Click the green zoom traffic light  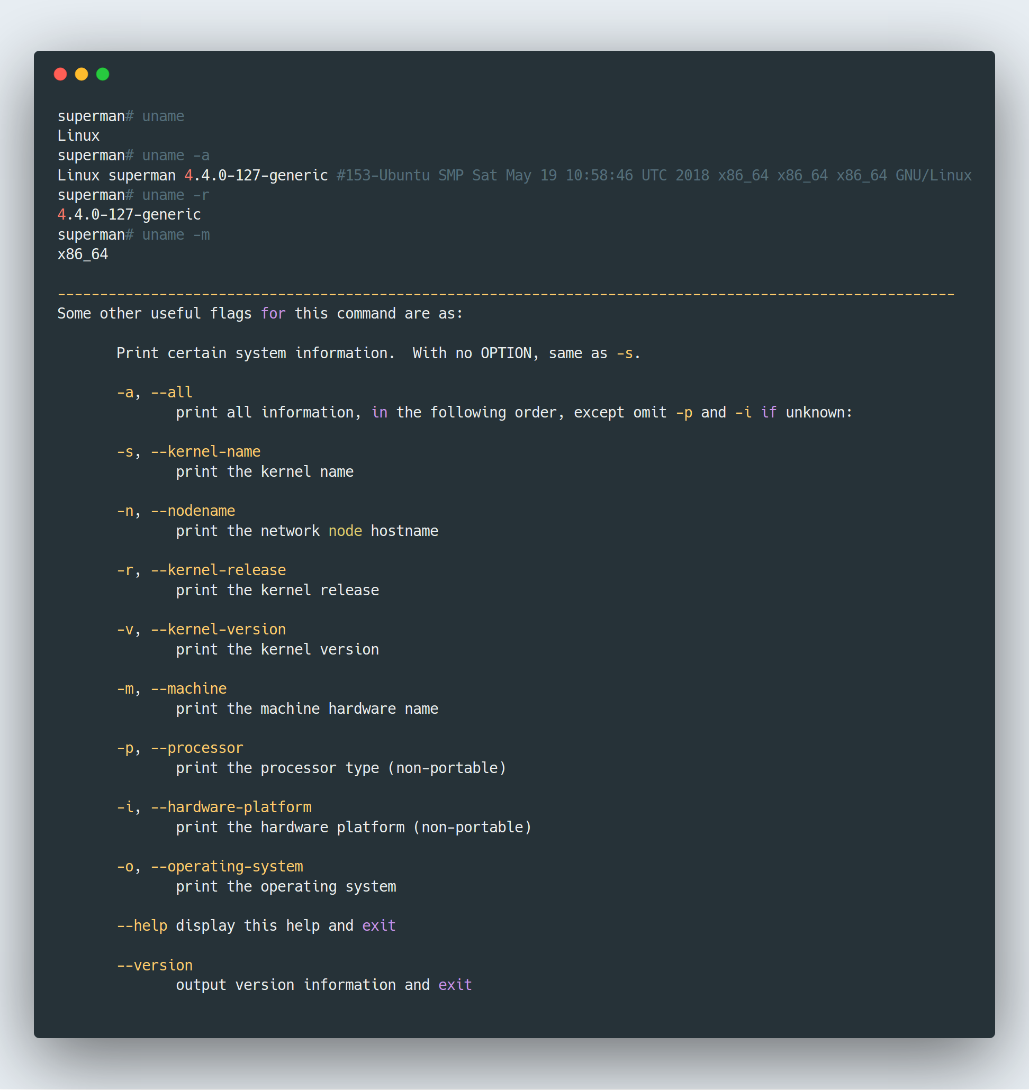coord(103,74)
